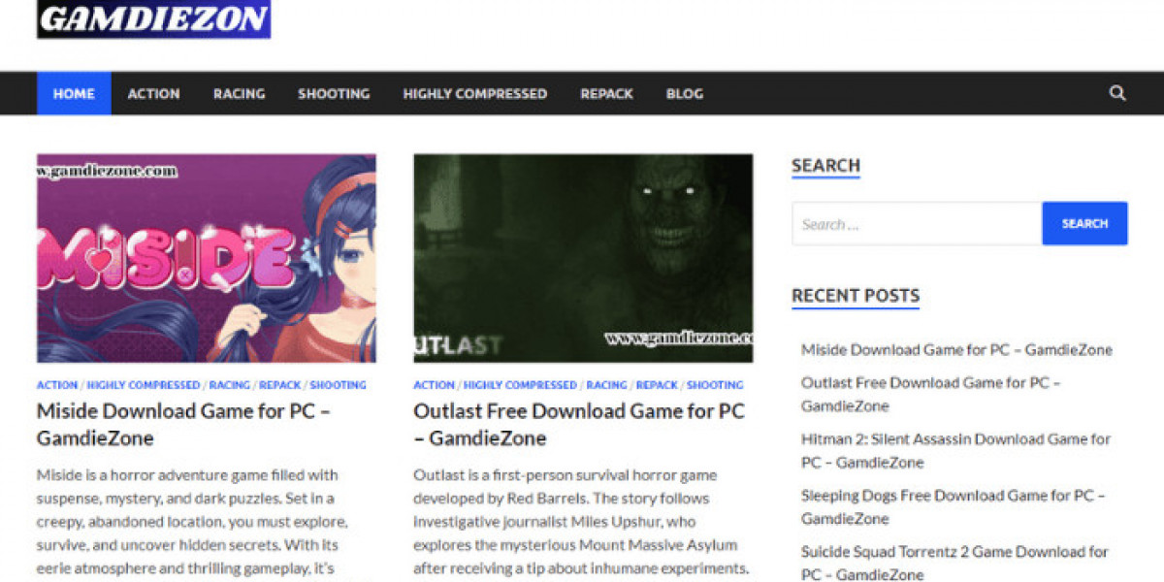Open recent post Outlast Free Download link
Screen dimensions: 1164x582
click(x=931, y=394)
